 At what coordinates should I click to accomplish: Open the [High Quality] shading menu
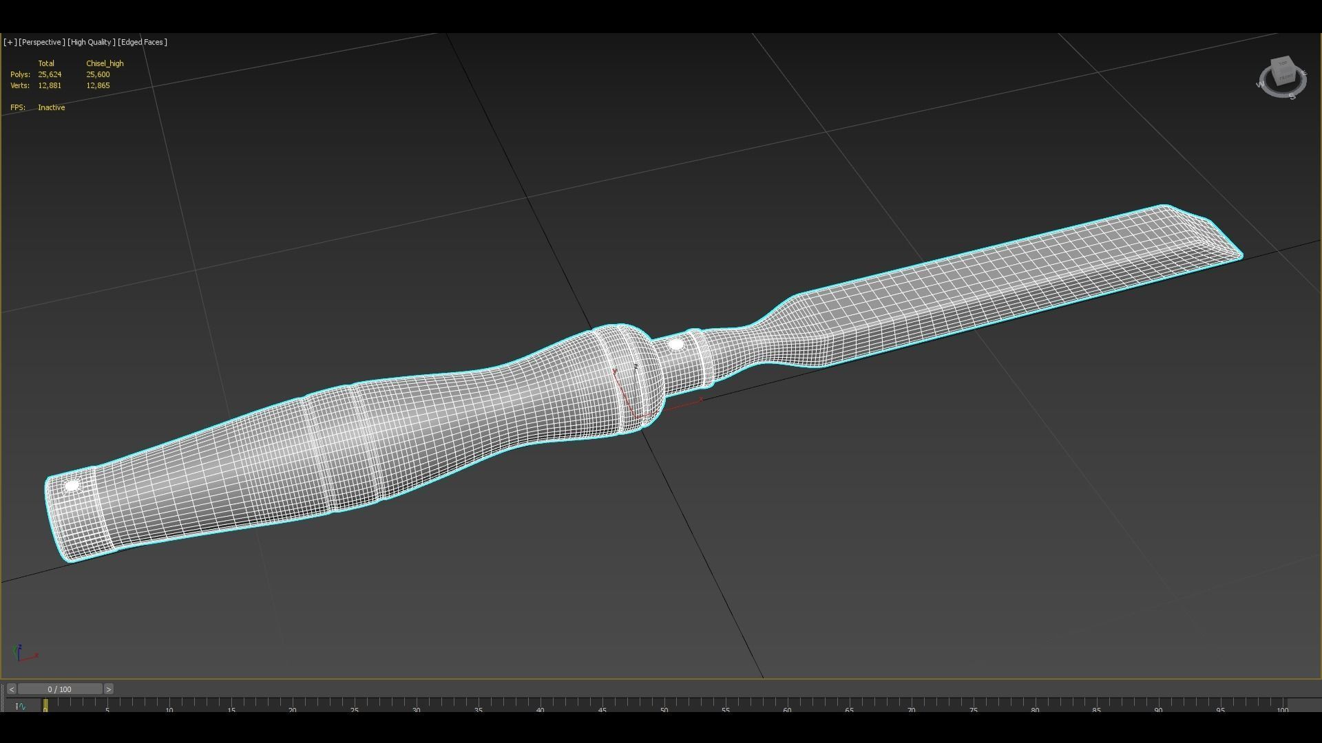click(x=91, y=42)
